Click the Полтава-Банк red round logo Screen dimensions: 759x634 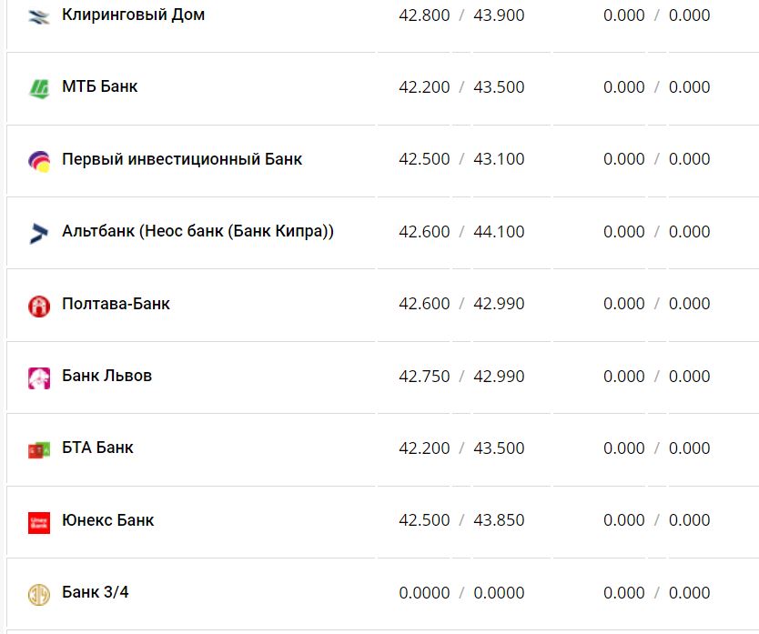click(39, 306)
